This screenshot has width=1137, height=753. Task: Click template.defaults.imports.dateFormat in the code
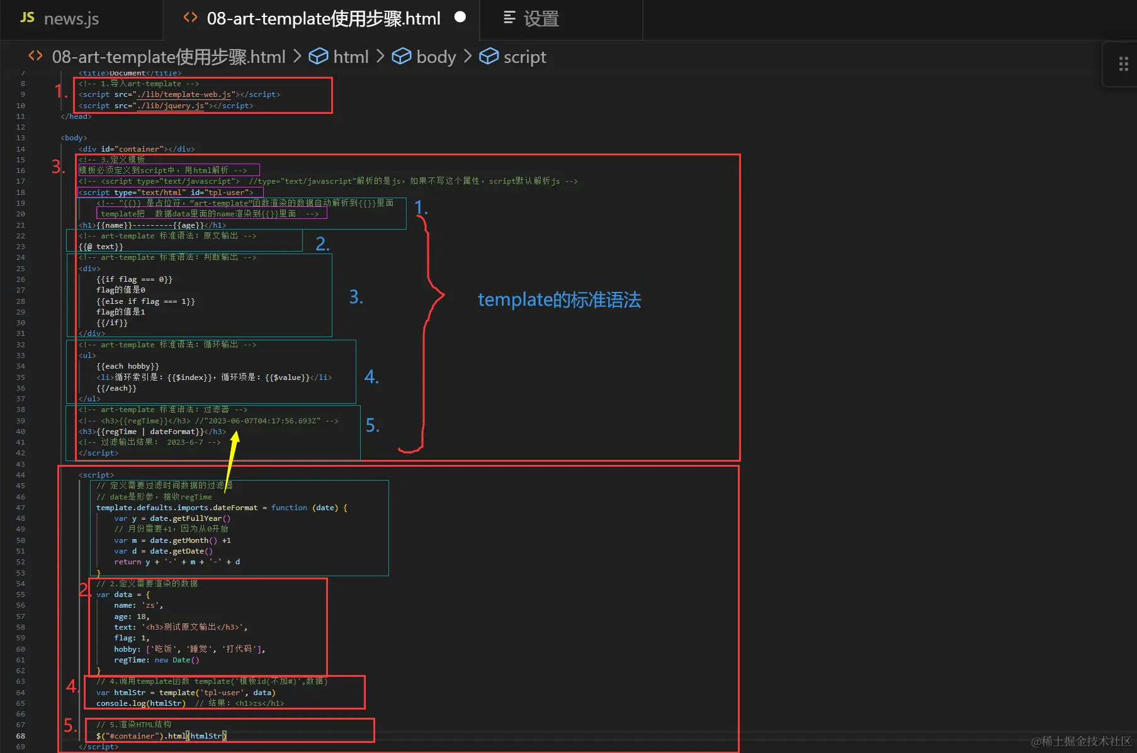[x=177, y=508]
